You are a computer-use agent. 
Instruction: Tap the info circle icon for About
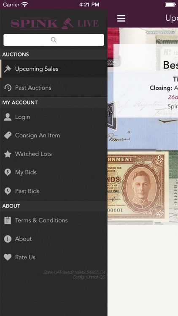click(8, 239)
